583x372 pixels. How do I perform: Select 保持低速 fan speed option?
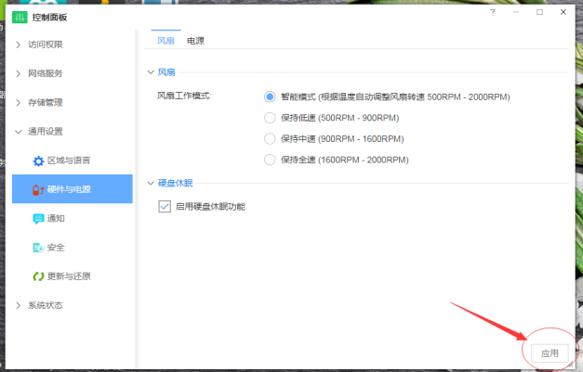click(x=270, y=118)
